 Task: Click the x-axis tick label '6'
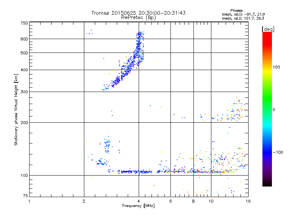tap(170, 201)
